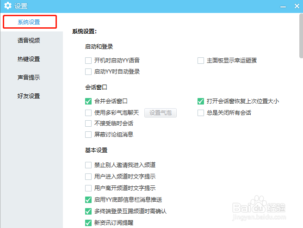
Task: Click the 启动和登录 section heading
Action: click(99, 47)
